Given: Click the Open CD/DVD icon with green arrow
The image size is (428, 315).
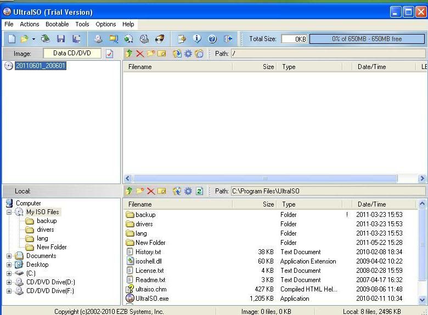Looking at the screenshot, I should [x=46, y=39].
